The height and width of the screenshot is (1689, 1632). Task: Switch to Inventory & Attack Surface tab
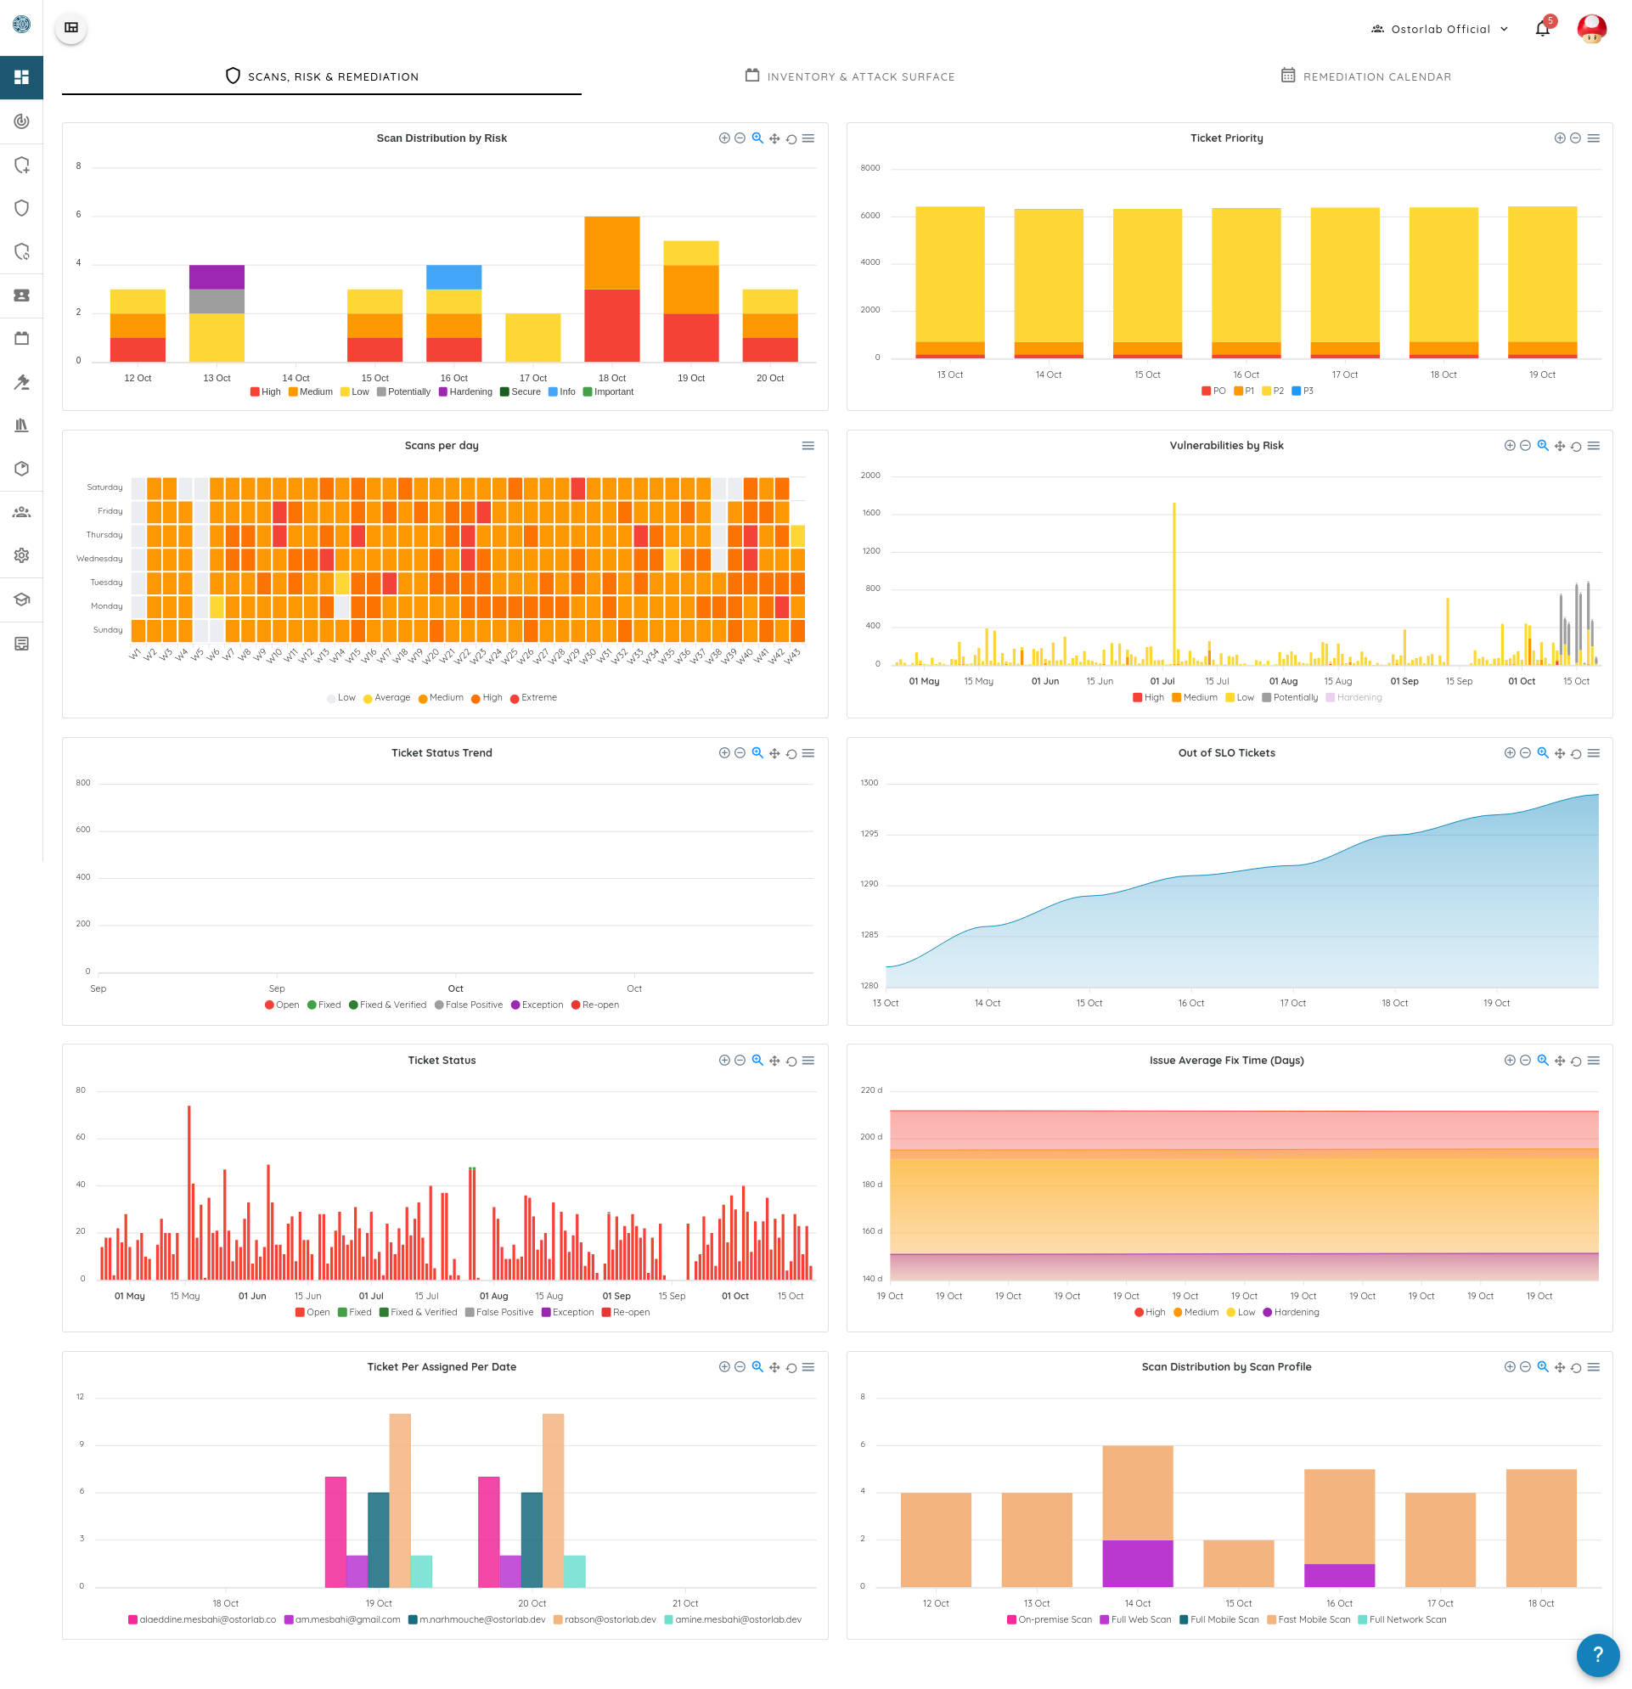pyautogui.click(x=850, y=76)
